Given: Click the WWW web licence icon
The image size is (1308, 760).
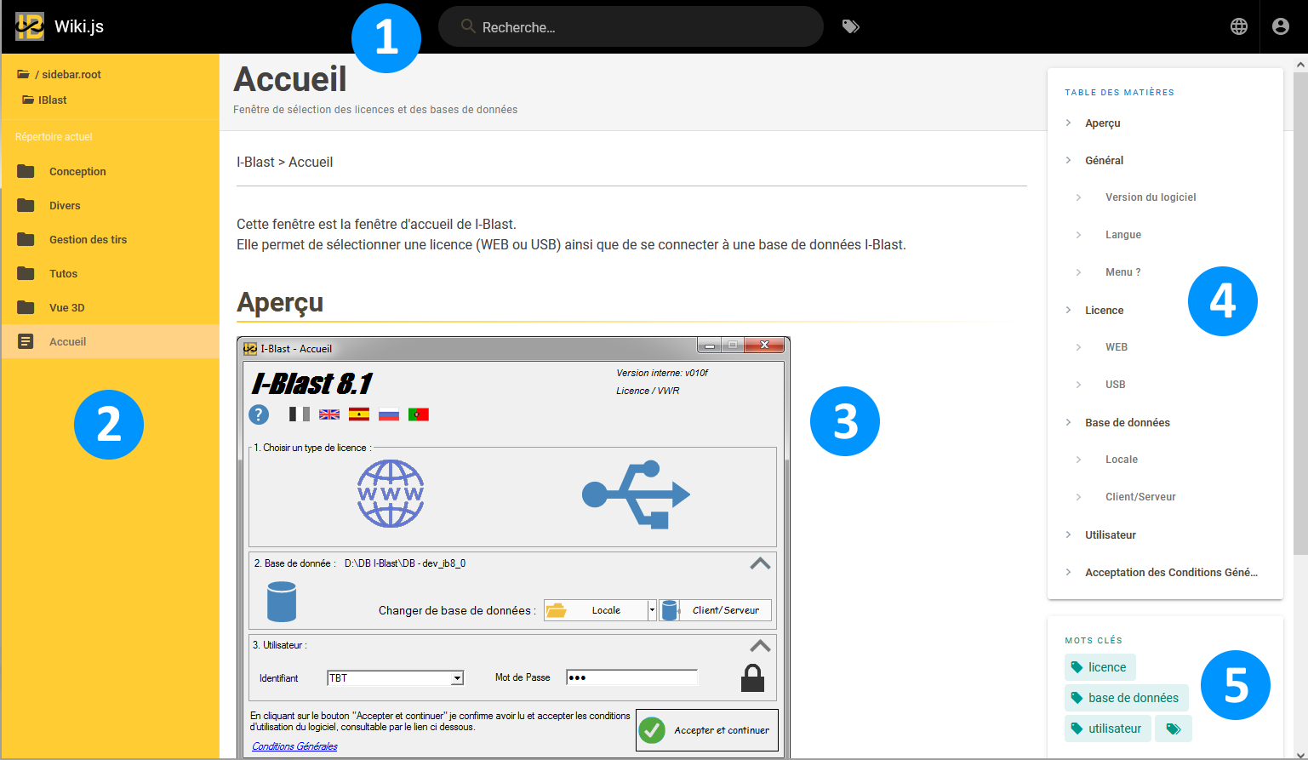Looking at the screenshot, I should (391, 494).
